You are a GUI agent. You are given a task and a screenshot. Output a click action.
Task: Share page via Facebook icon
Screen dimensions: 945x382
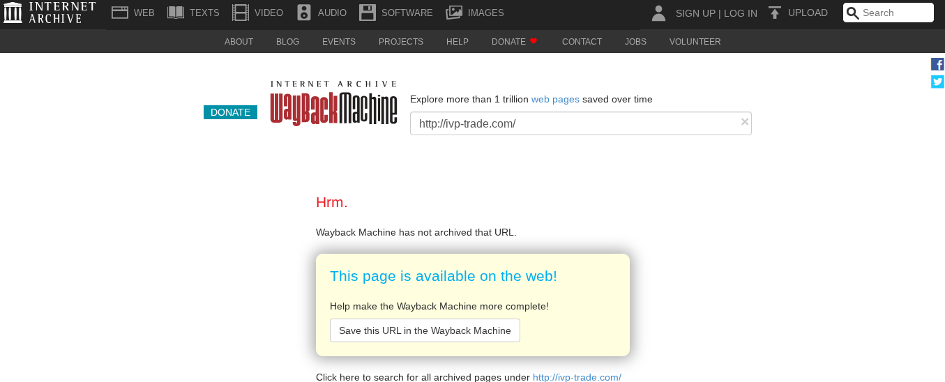[937, 64]
